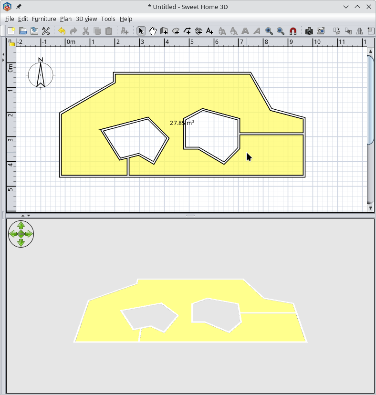This screenshot has width=376, height=395.
Task: Create photo with camera icon
Action: (309, 31)
